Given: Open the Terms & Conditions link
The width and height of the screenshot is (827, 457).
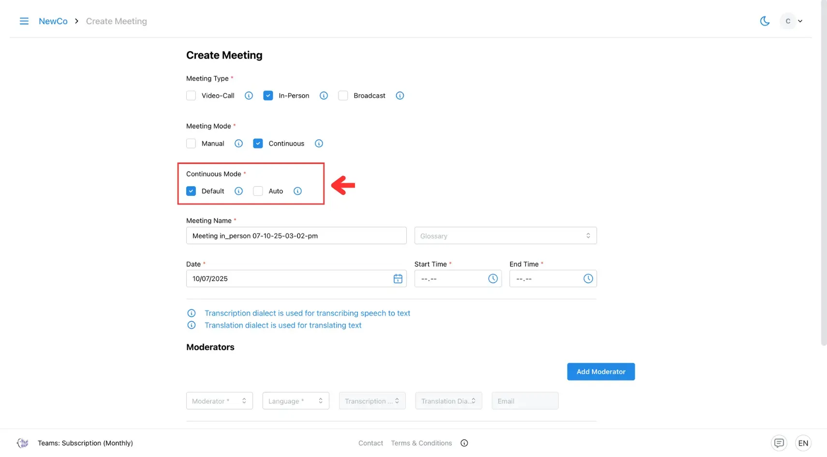Looking at the screenshot, I should tap(421, 443).
